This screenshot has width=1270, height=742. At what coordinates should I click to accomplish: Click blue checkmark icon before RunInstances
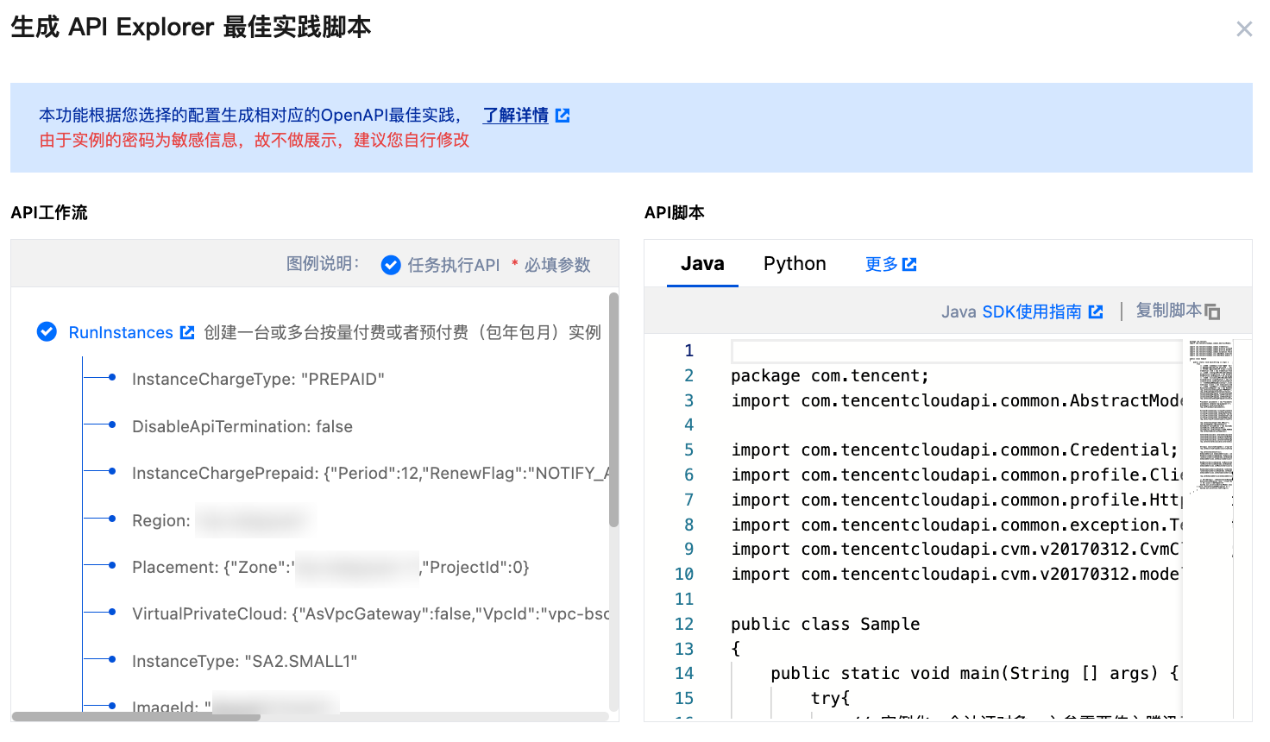[x=47, y=331]
